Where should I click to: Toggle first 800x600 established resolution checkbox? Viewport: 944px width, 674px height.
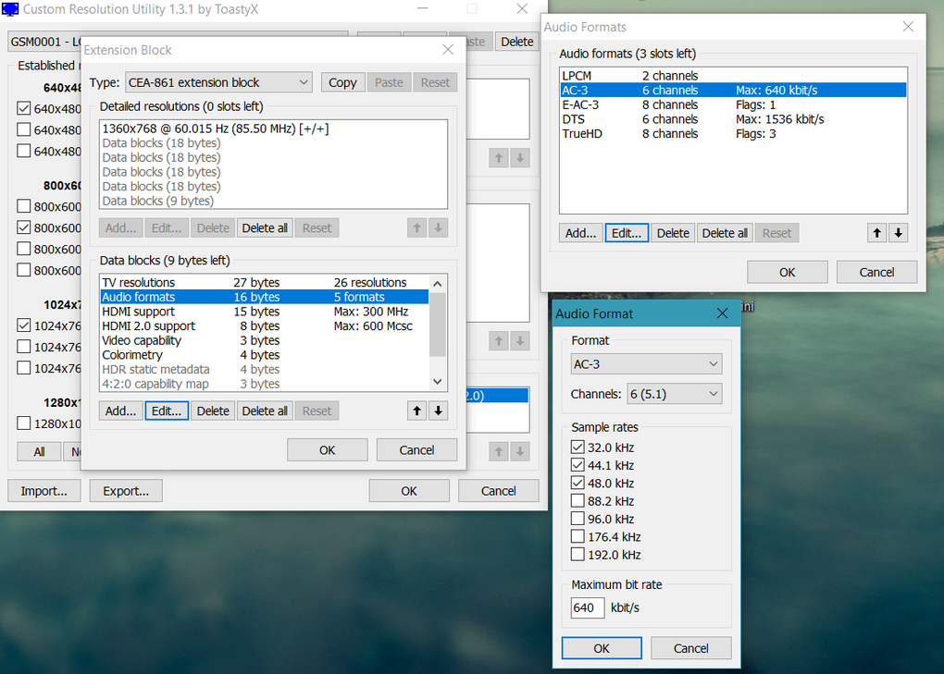pos(23,206)
